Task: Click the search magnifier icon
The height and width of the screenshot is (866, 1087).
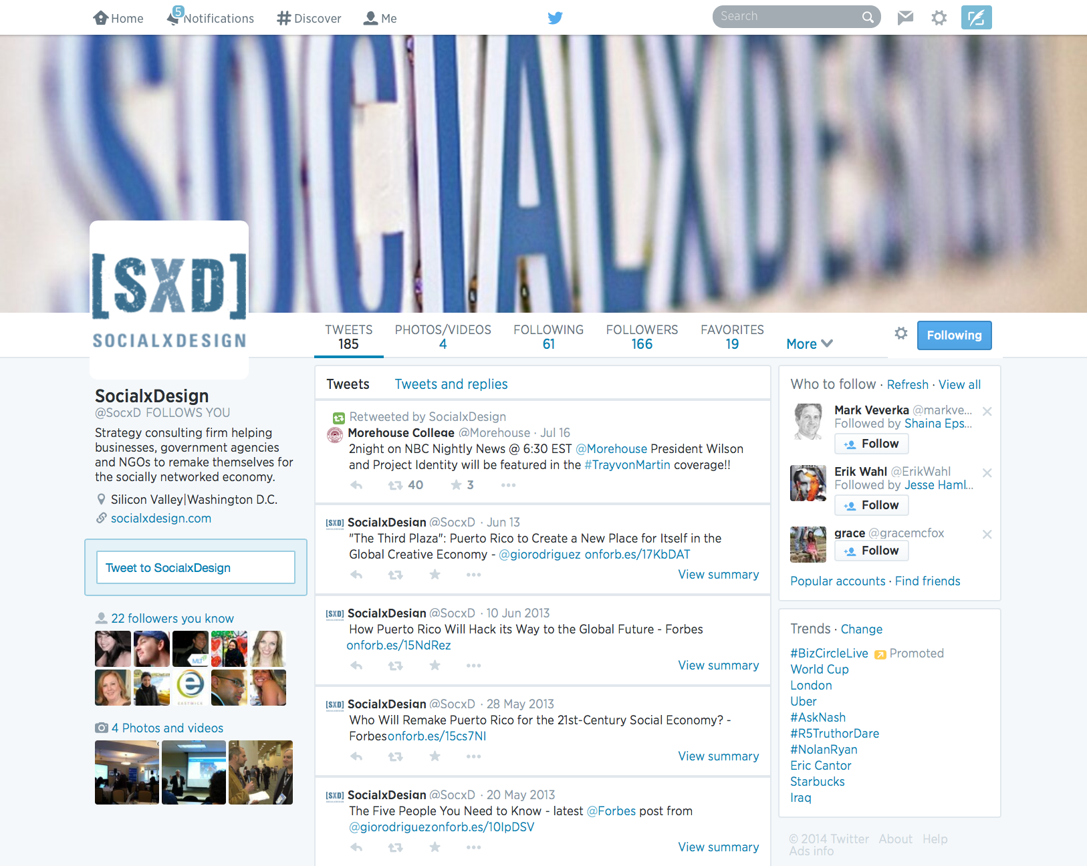Action: (x=868, y=17)
